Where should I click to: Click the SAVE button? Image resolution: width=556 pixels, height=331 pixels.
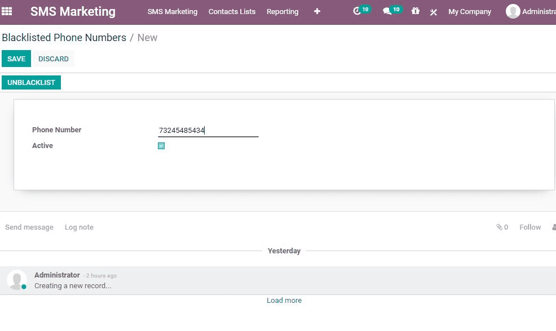(16, 59)
